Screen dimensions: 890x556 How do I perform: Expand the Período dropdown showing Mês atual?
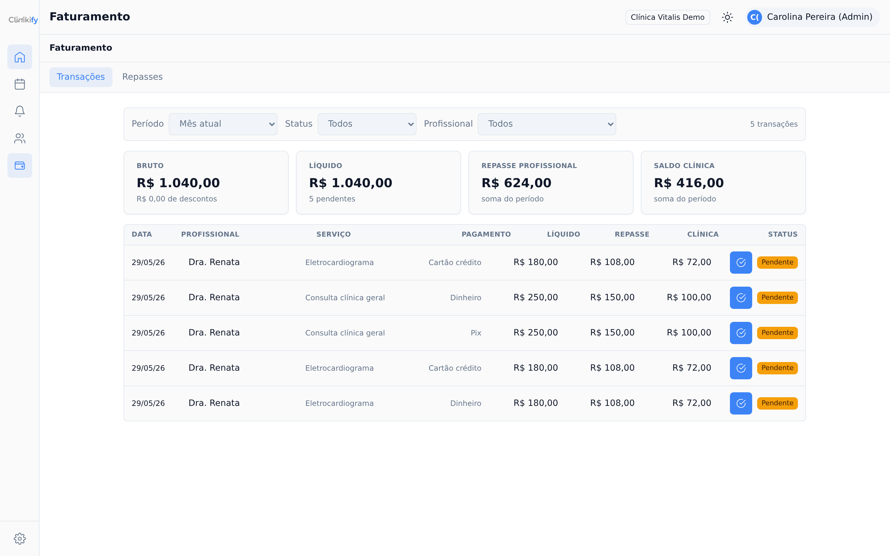(223, 124)
